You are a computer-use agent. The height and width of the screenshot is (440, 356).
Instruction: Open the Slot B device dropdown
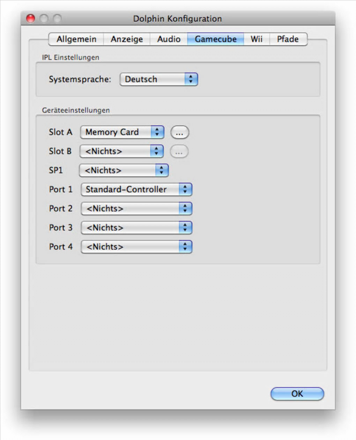click(121, 151)
